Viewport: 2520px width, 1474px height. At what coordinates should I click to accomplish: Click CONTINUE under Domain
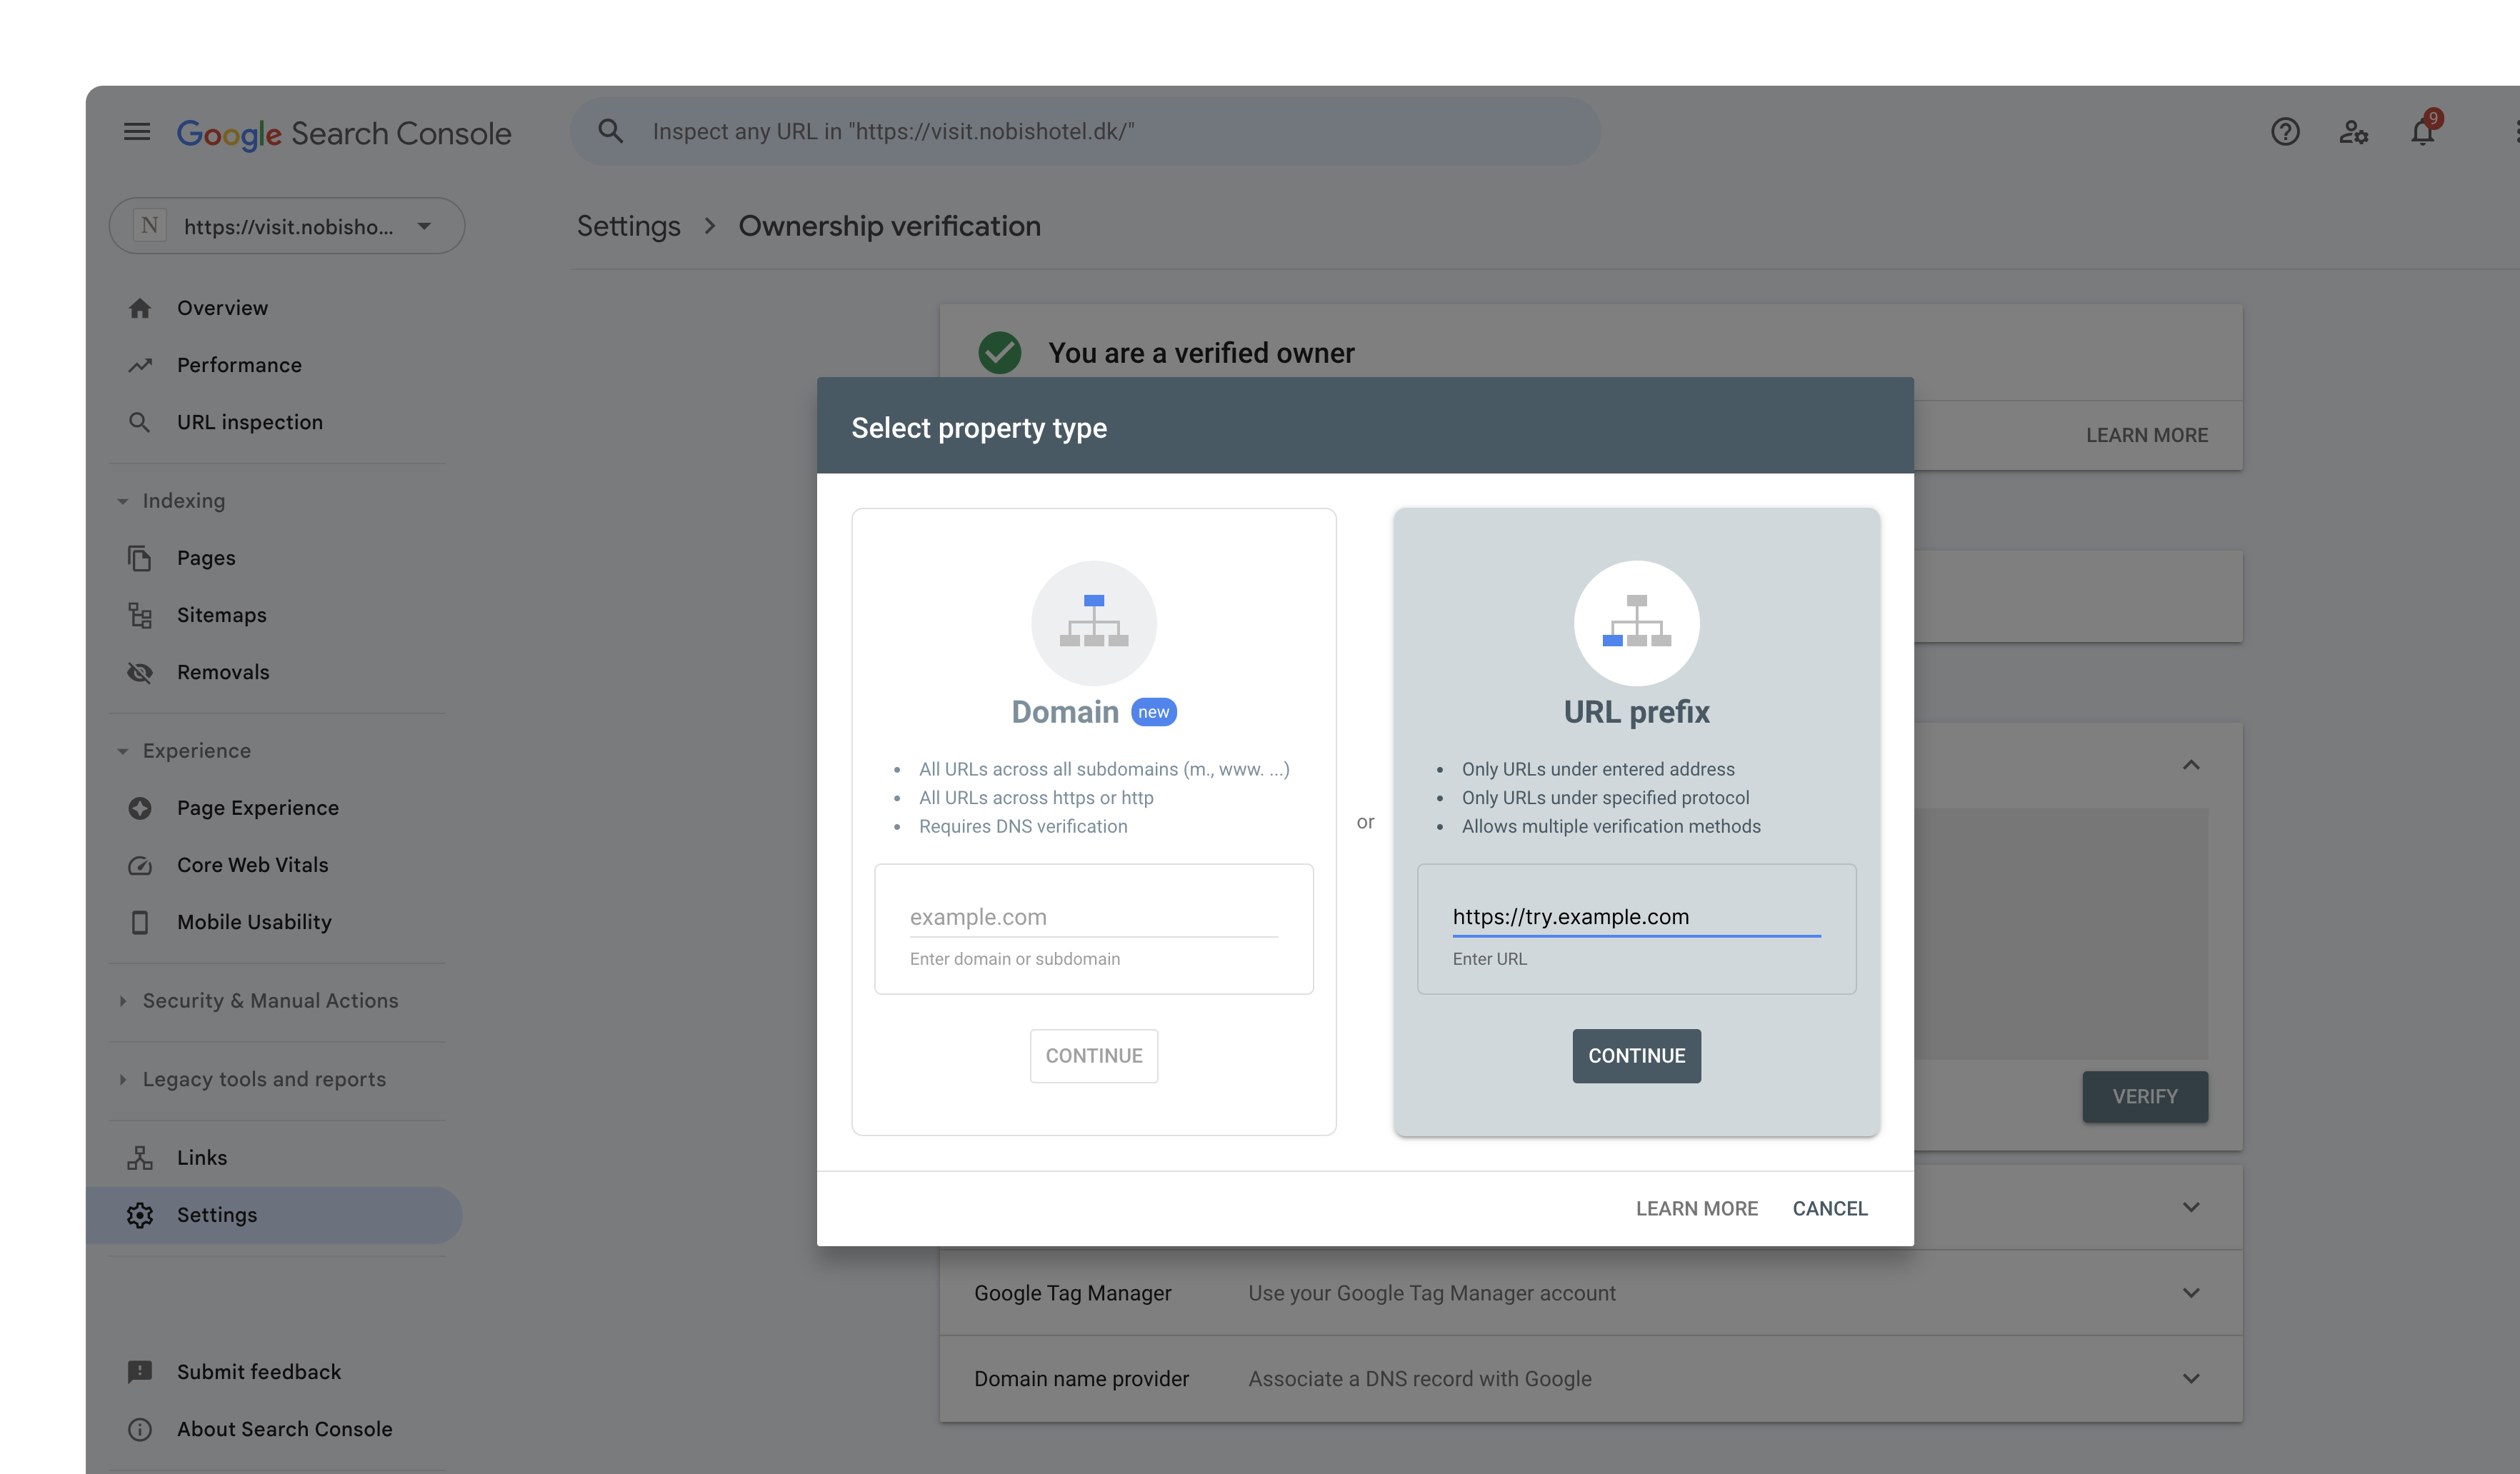click(1094, 1056)
